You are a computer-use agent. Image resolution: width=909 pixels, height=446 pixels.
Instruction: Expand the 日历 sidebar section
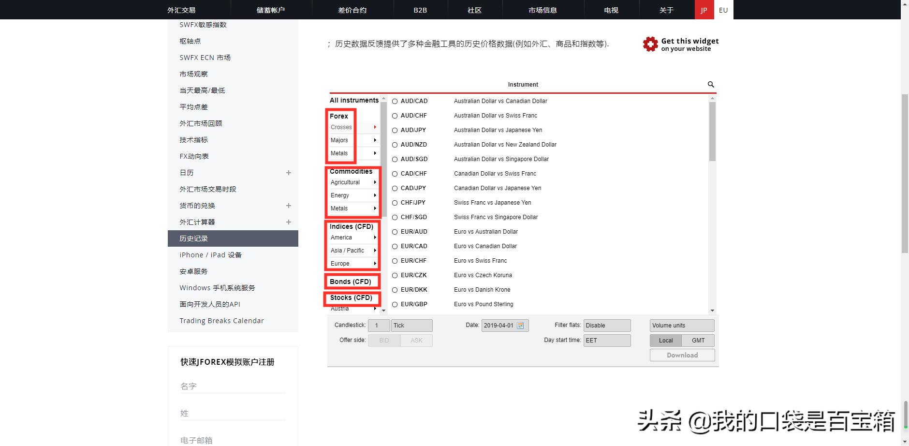coord(289,173)
